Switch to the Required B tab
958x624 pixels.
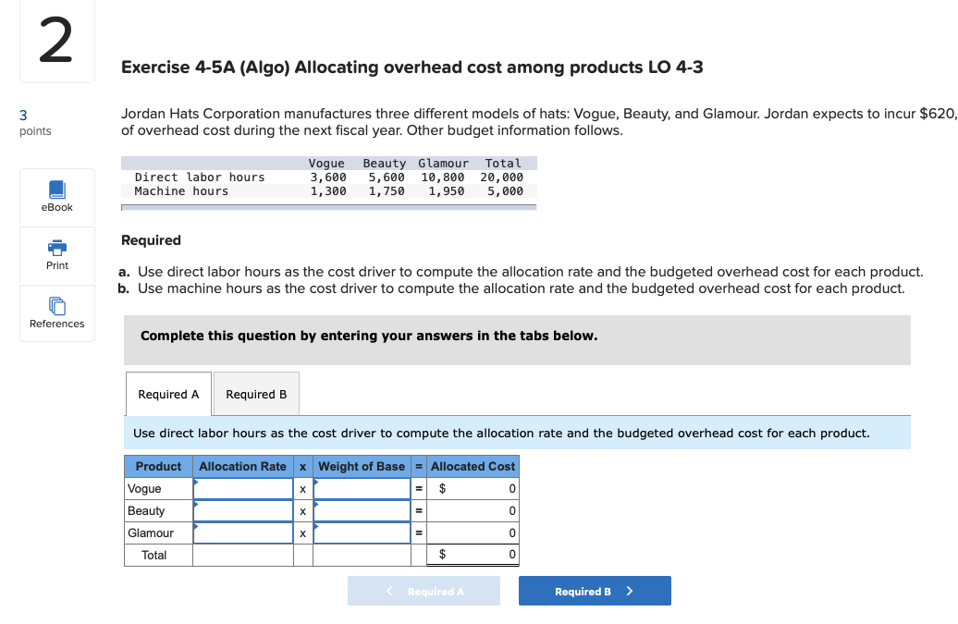click(256, 394)
